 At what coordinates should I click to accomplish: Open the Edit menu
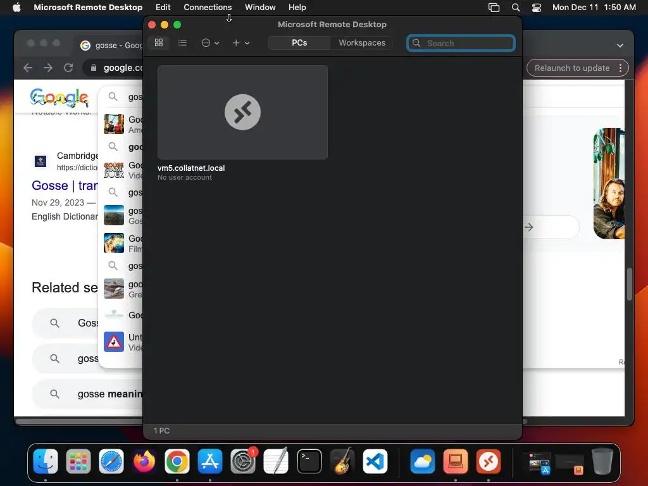click(163, 7)
